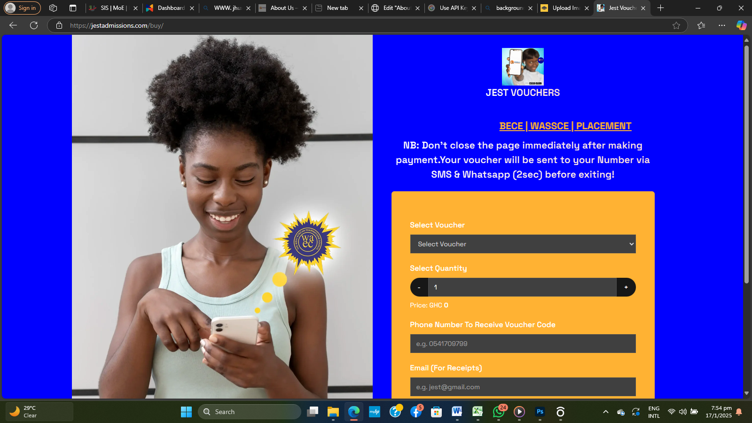Open Microsoft Excel from taskbar
This screenshot has width=752, height=423.
pos(478,412)
